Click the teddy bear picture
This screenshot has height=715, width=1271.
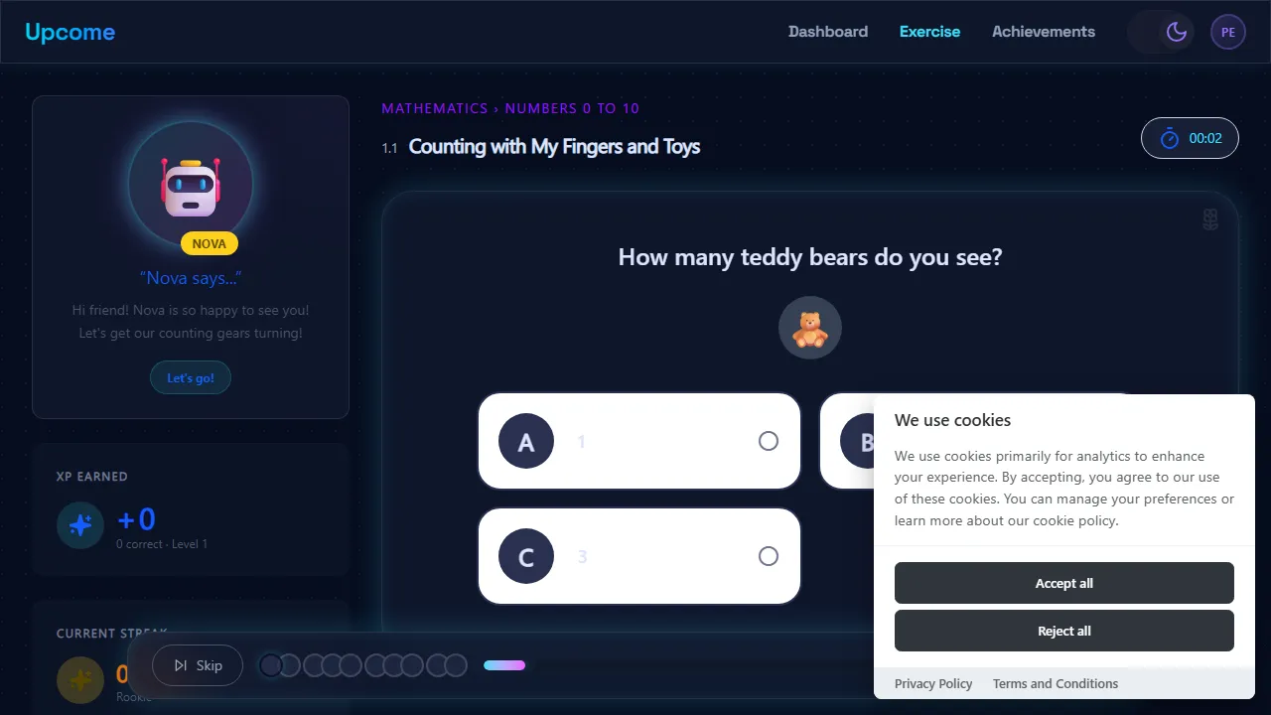810,328
